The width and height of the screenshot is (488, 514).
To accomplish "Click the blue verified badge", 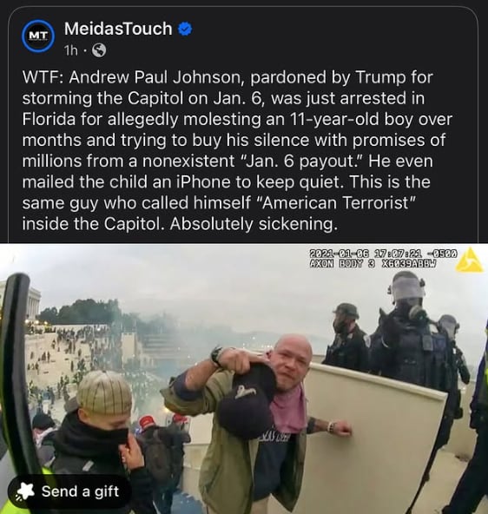I will 185,30.
